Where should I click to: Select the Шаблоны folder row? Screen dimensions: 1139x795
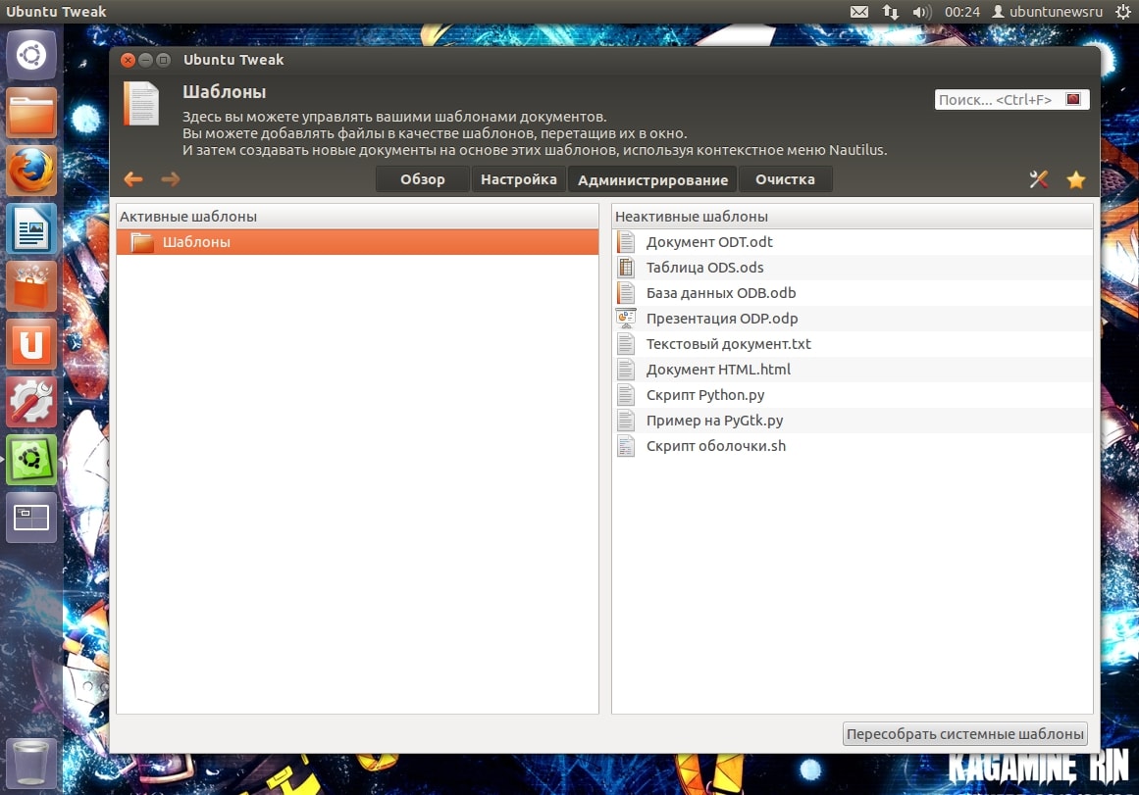tap(357, 242)
